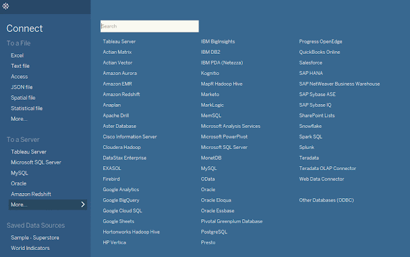
Task: Connect to SAP HANA
Action: pyautogui.click(x=311, y=73)
